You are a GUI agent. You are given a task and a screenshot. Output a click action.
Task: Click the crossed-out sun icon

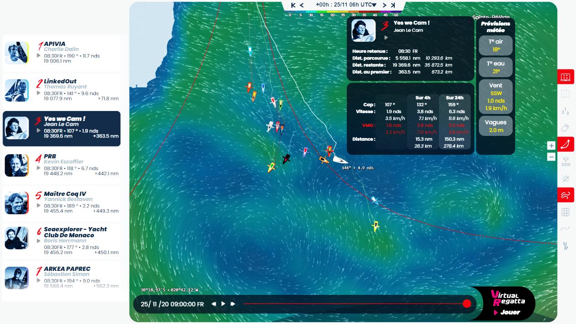[x=565, y=178]
